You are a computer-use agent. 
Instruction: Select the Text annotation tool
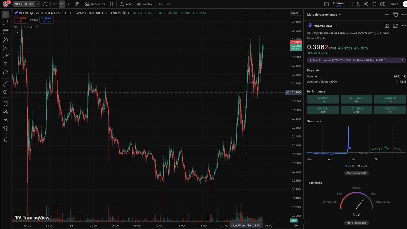tap(6, 64)
